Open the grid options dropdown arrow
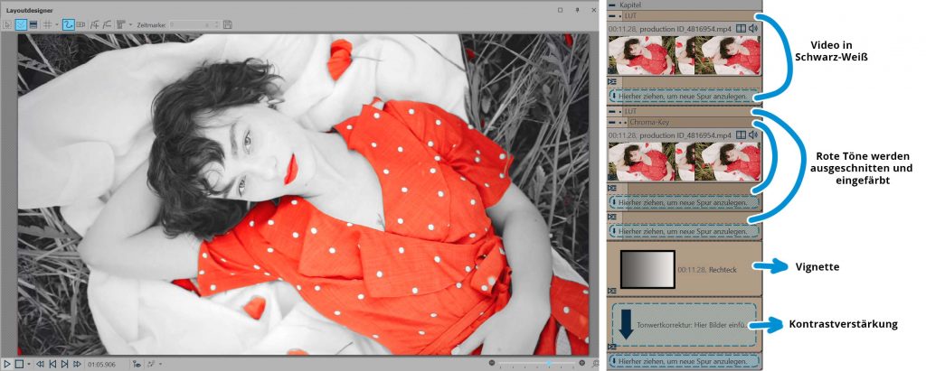 tap(56, 24)
